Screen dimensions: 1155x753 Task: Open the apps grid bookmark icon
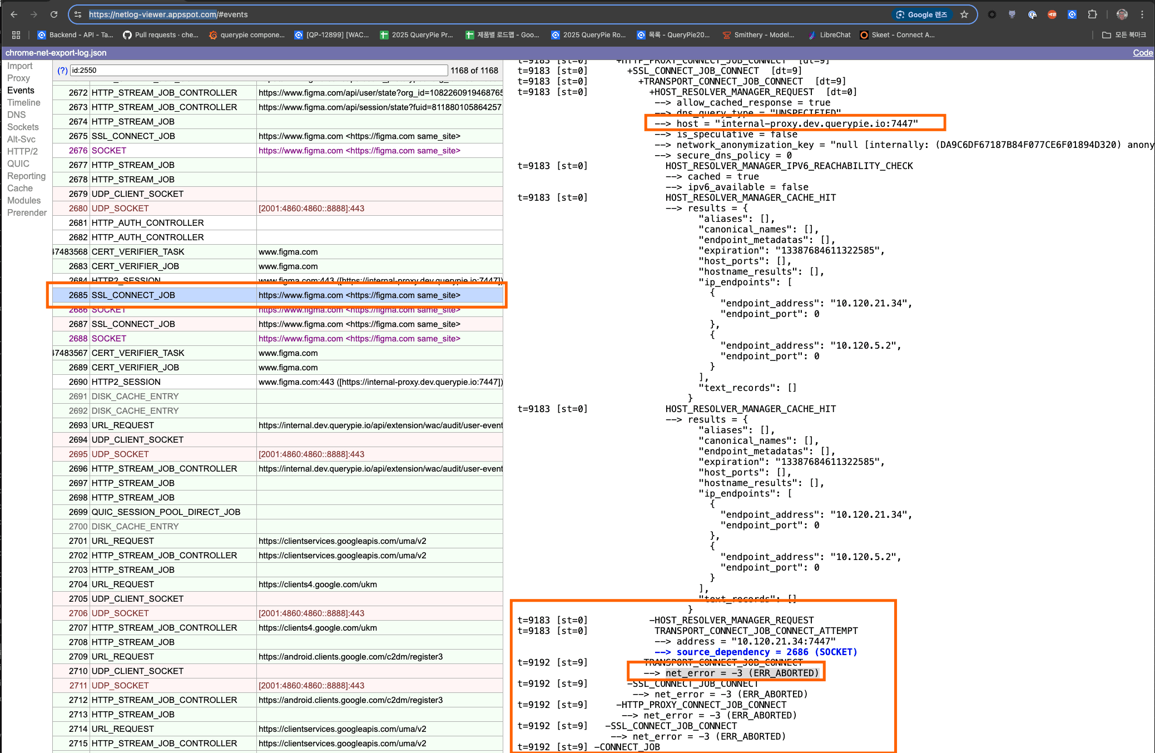tap(16, 34)
